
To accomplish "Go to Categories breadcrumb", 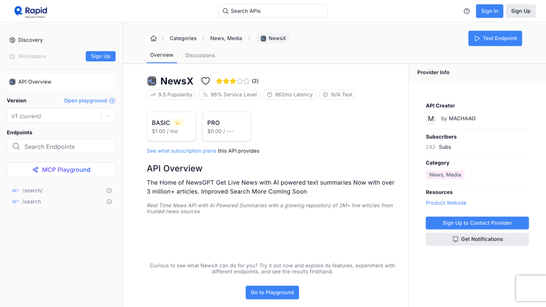I will [x=183, y=38].
